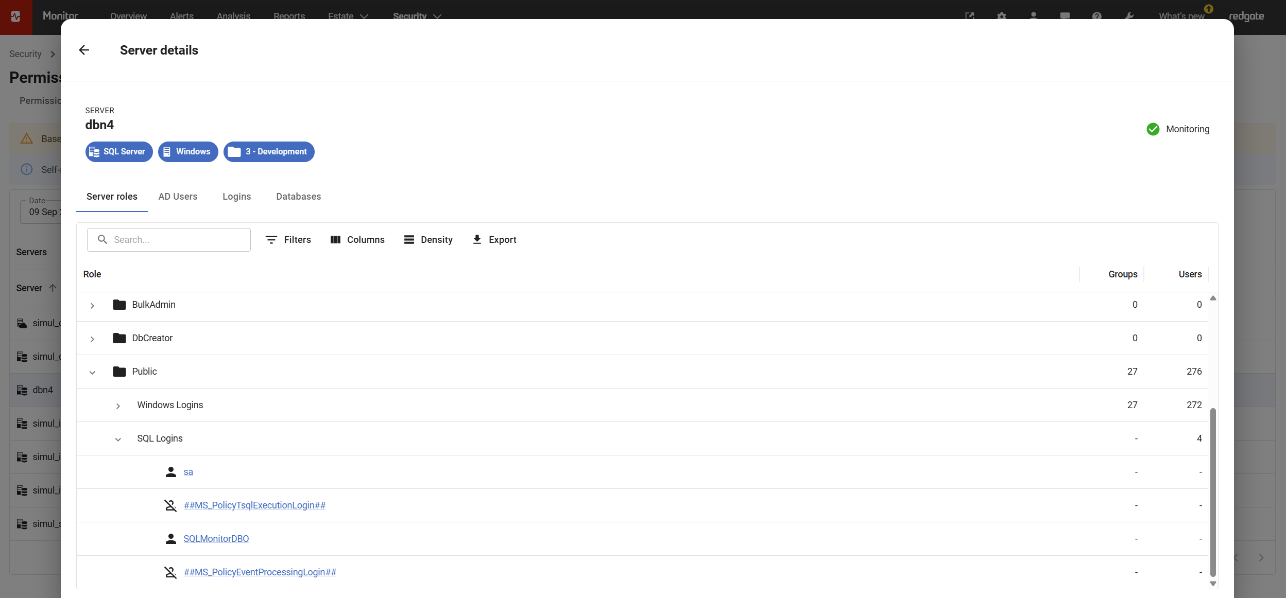The image size is (1286, 598).
Task: Click the back arrow beside Server details
Action: pos(84,50)
